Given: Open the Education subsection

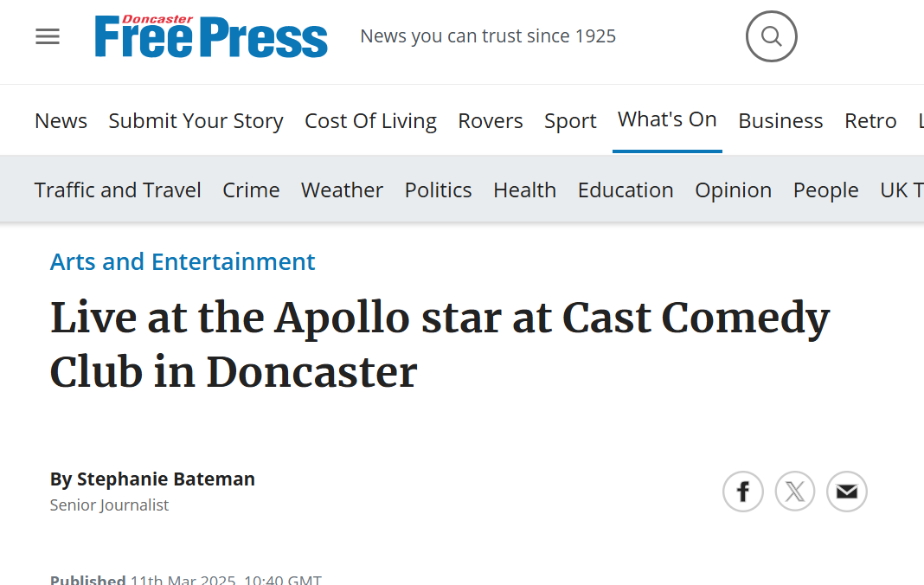Looking at the screenshot, I should 626,190.
